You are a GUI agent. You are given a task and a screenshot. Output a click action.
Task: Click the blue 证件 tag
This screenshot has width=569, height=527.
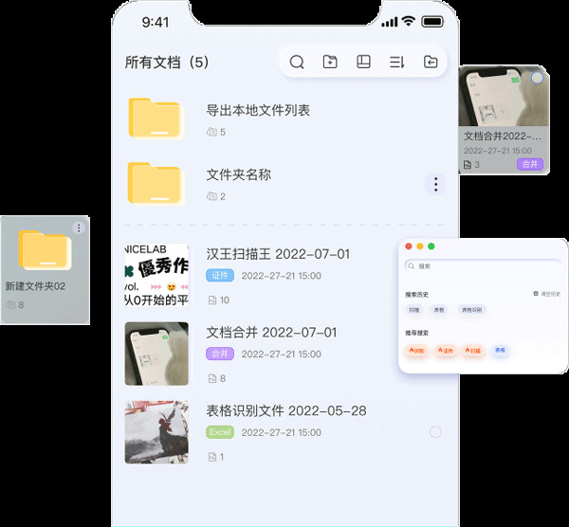(x=220, y=275)
